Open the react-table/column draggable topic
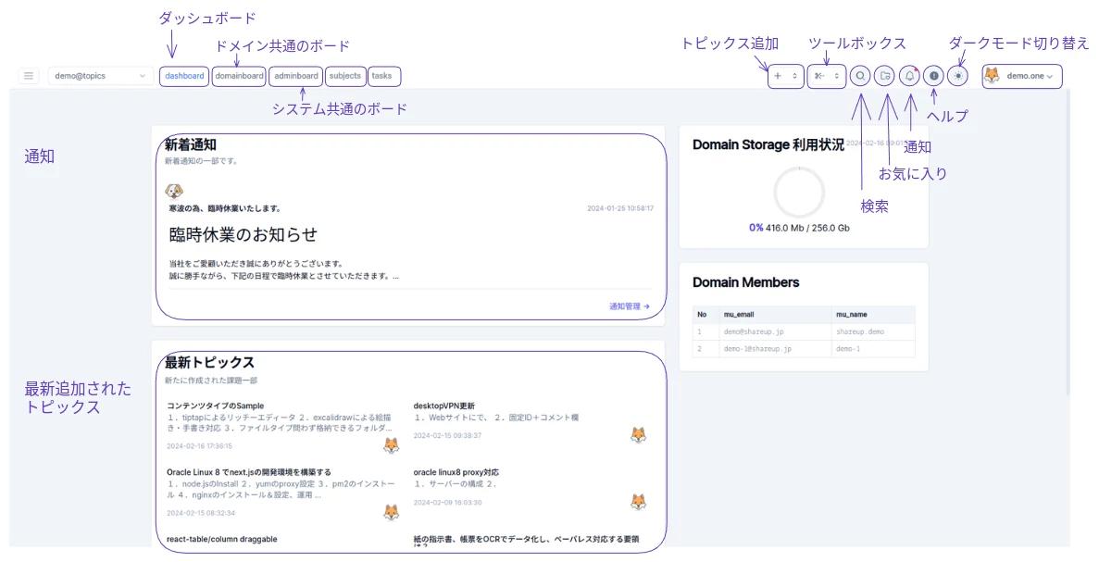Viewport: 1099px width, 562px height. (221, 539)
